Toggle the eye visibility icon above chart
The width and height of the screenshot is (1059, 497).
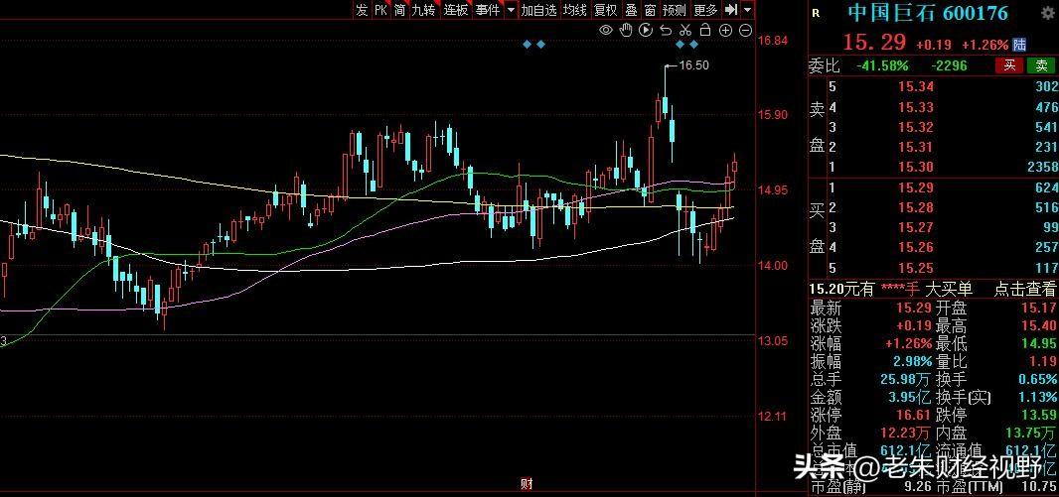point(606,30)
